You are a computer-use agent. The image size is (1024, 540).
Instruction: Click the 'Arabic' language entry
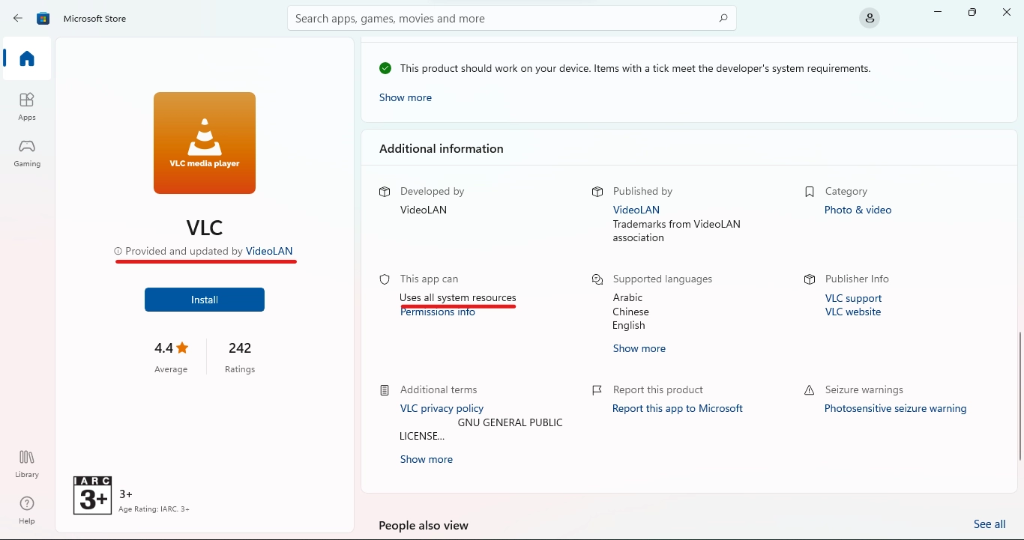pyautogui.click(x=628, y=298)
